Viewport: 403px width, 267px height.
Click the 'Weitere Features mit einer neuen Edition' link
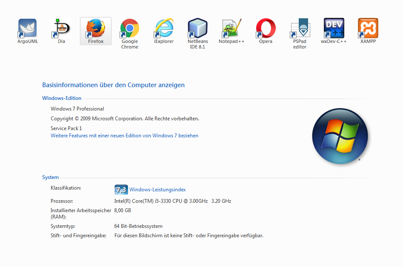(124, 136)
